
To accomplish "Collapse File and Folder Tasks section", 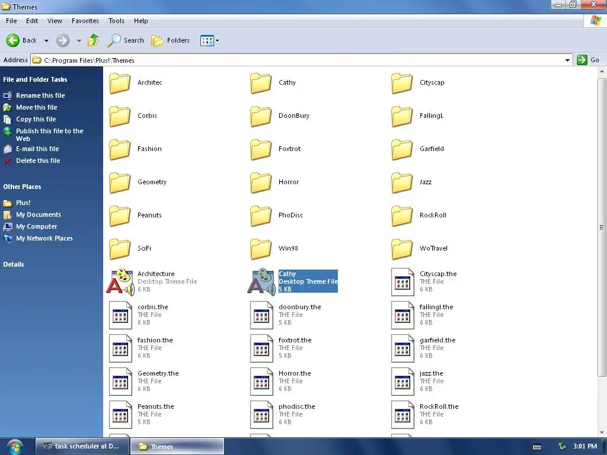I will [35, 79].
